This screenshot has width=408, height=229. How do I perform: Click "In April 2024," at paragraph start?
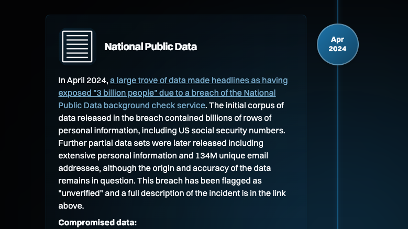point(83,81)
